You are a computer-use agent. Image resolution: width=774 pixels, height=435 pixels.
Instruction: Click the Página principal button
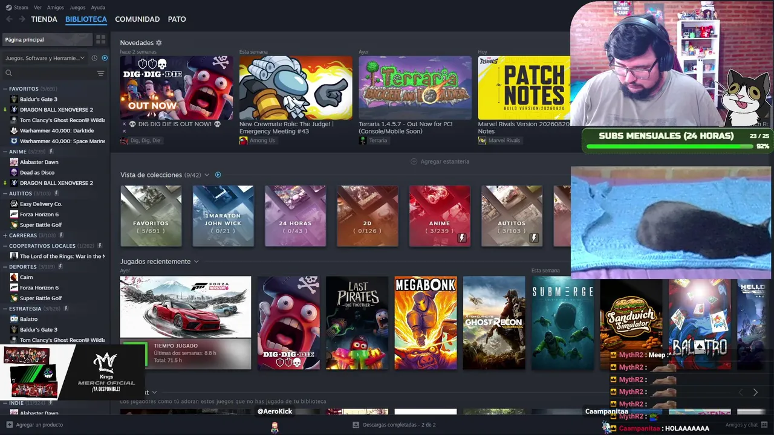coord(47,39)
